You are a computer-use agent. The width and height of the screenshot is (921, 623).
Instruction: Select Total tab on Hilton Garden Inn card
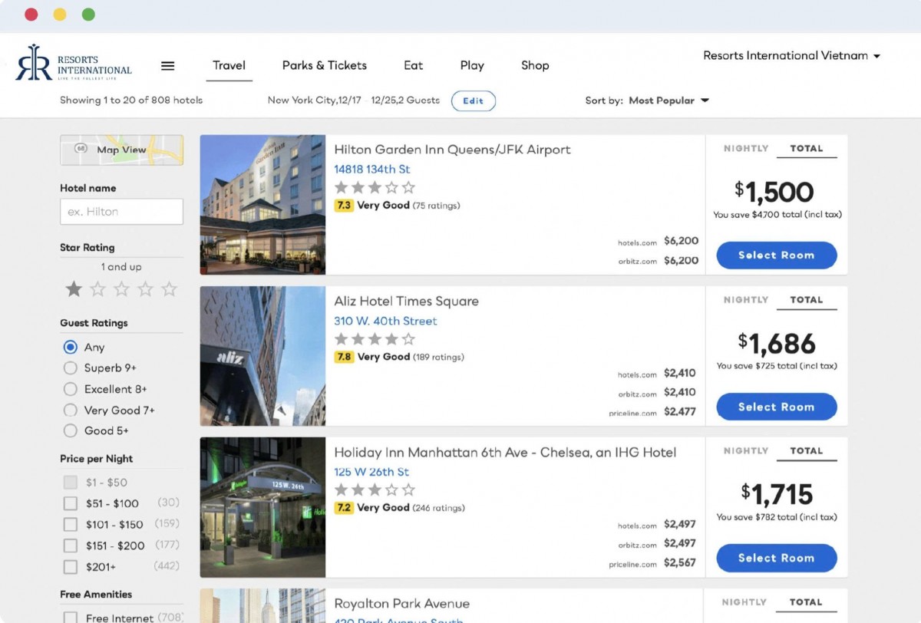[807, 149]
